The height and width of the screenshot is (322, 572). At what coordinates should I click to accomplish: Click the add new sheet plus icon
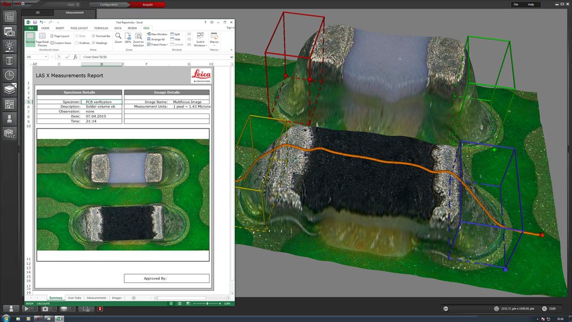[x=134, y=298]
